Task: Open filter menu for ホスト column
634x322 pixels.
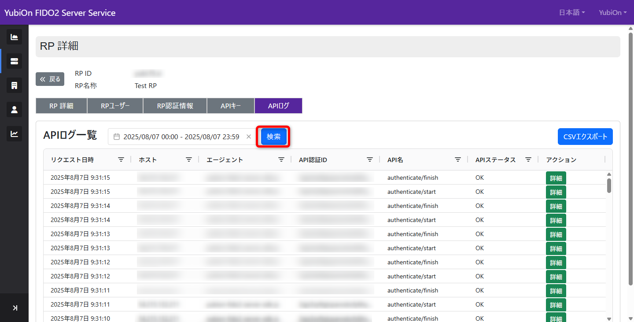Action: (189, 160)
